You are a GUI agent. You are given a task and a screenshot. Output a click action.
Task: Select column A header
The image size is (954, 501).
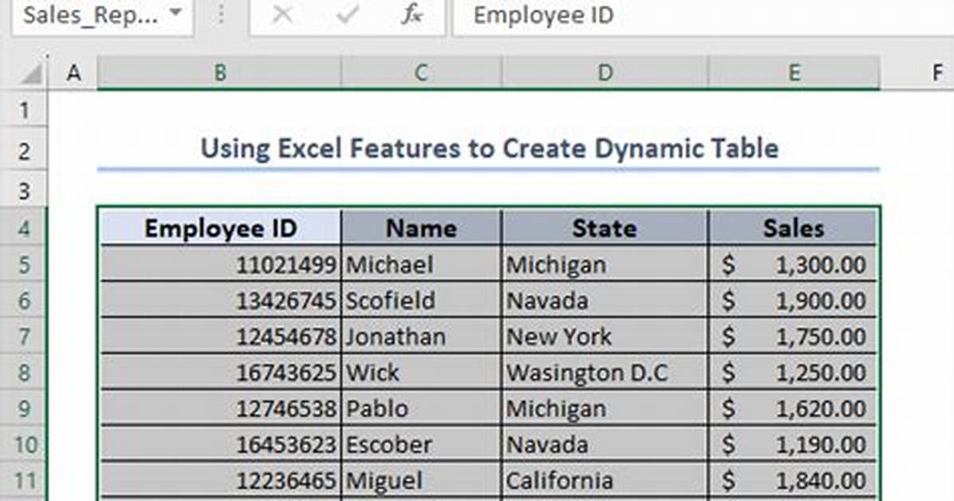[73, 73]
